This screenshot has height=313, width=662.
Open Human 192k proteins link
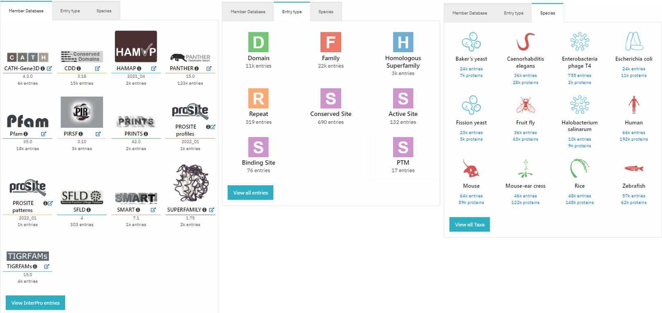coord(634,139)
